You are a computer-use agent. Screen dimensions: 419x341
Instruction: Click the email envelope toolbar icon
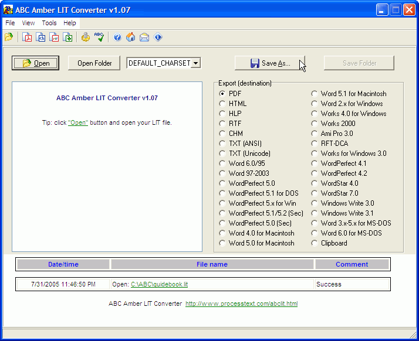click(x=144, y=37)
